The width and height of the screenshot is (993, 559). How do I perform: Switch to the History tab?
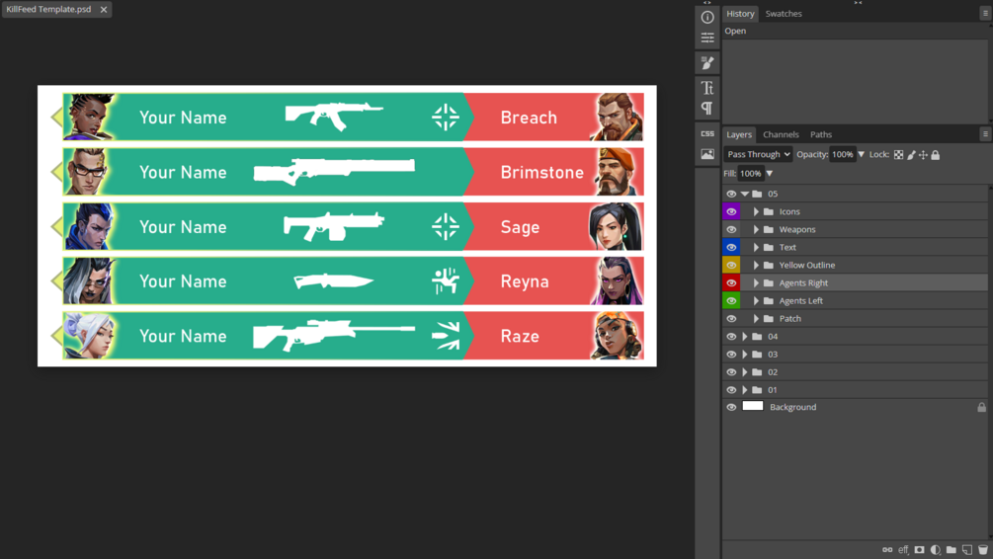[740, 13]
